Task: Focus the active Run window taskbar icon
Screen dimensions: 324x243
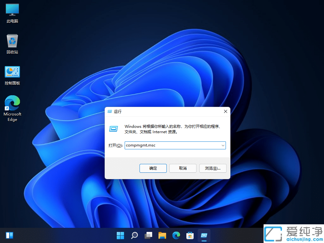Action: tap(204, 235)
